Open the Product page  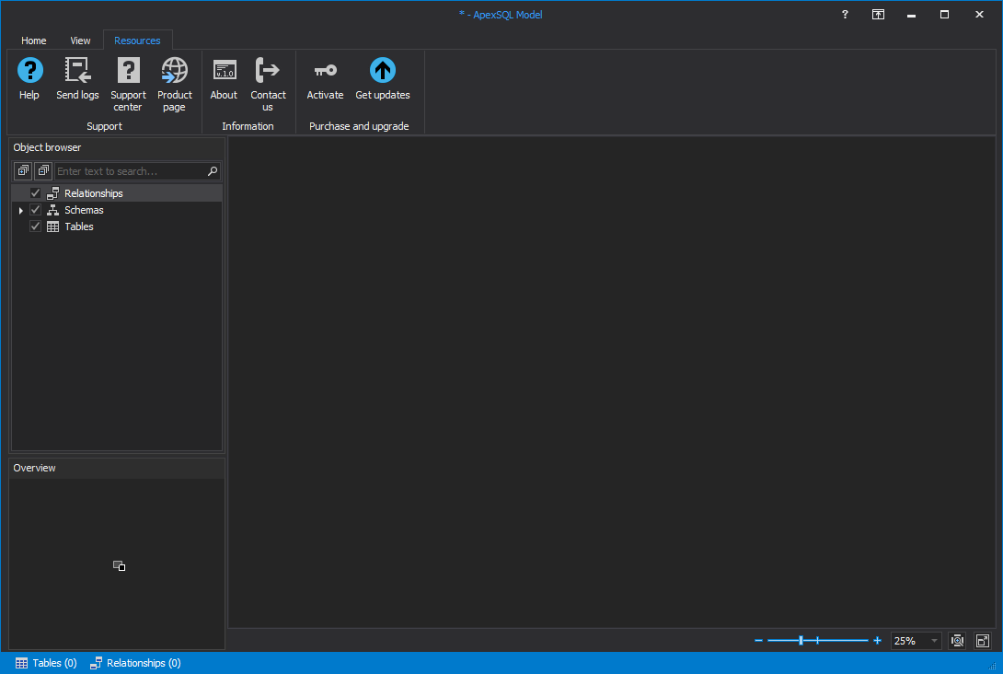pos(175,84)
